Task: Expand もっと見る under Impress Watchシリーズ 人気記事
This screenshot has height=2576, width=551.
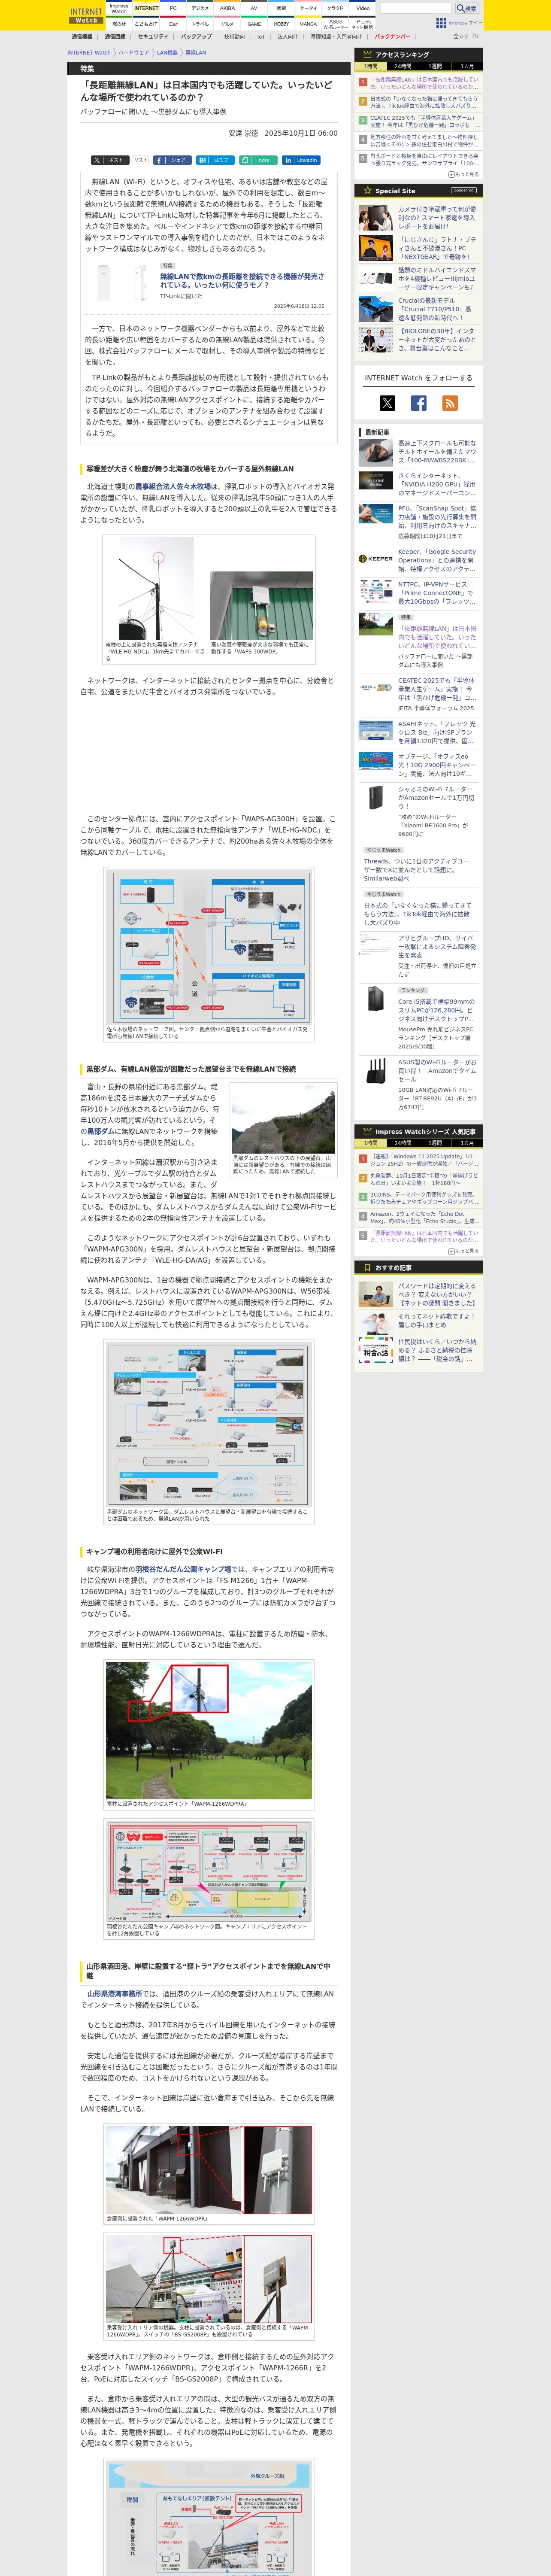Action: pos(464,1251)
